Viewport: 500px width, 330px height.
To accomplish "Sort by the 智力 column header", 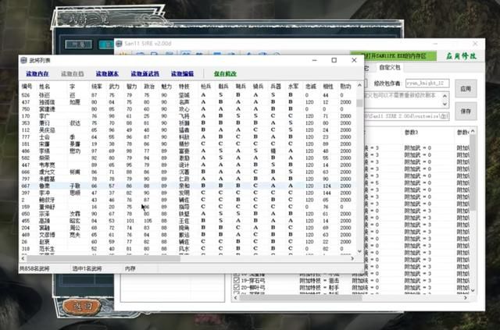I will point(132,87).
